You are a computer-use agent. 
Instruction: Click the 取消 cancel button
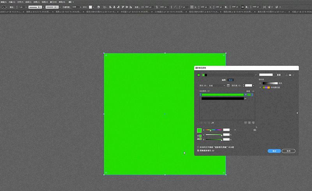[289, 151]
